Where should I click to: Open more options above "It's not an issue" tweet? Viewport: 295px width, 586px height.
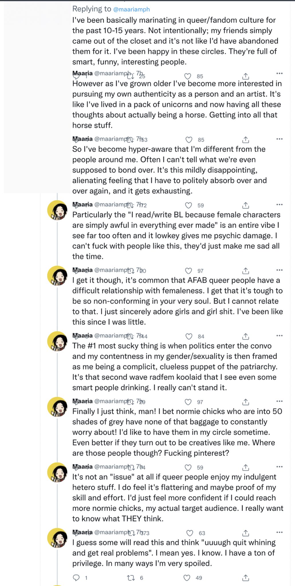point(279,467)
